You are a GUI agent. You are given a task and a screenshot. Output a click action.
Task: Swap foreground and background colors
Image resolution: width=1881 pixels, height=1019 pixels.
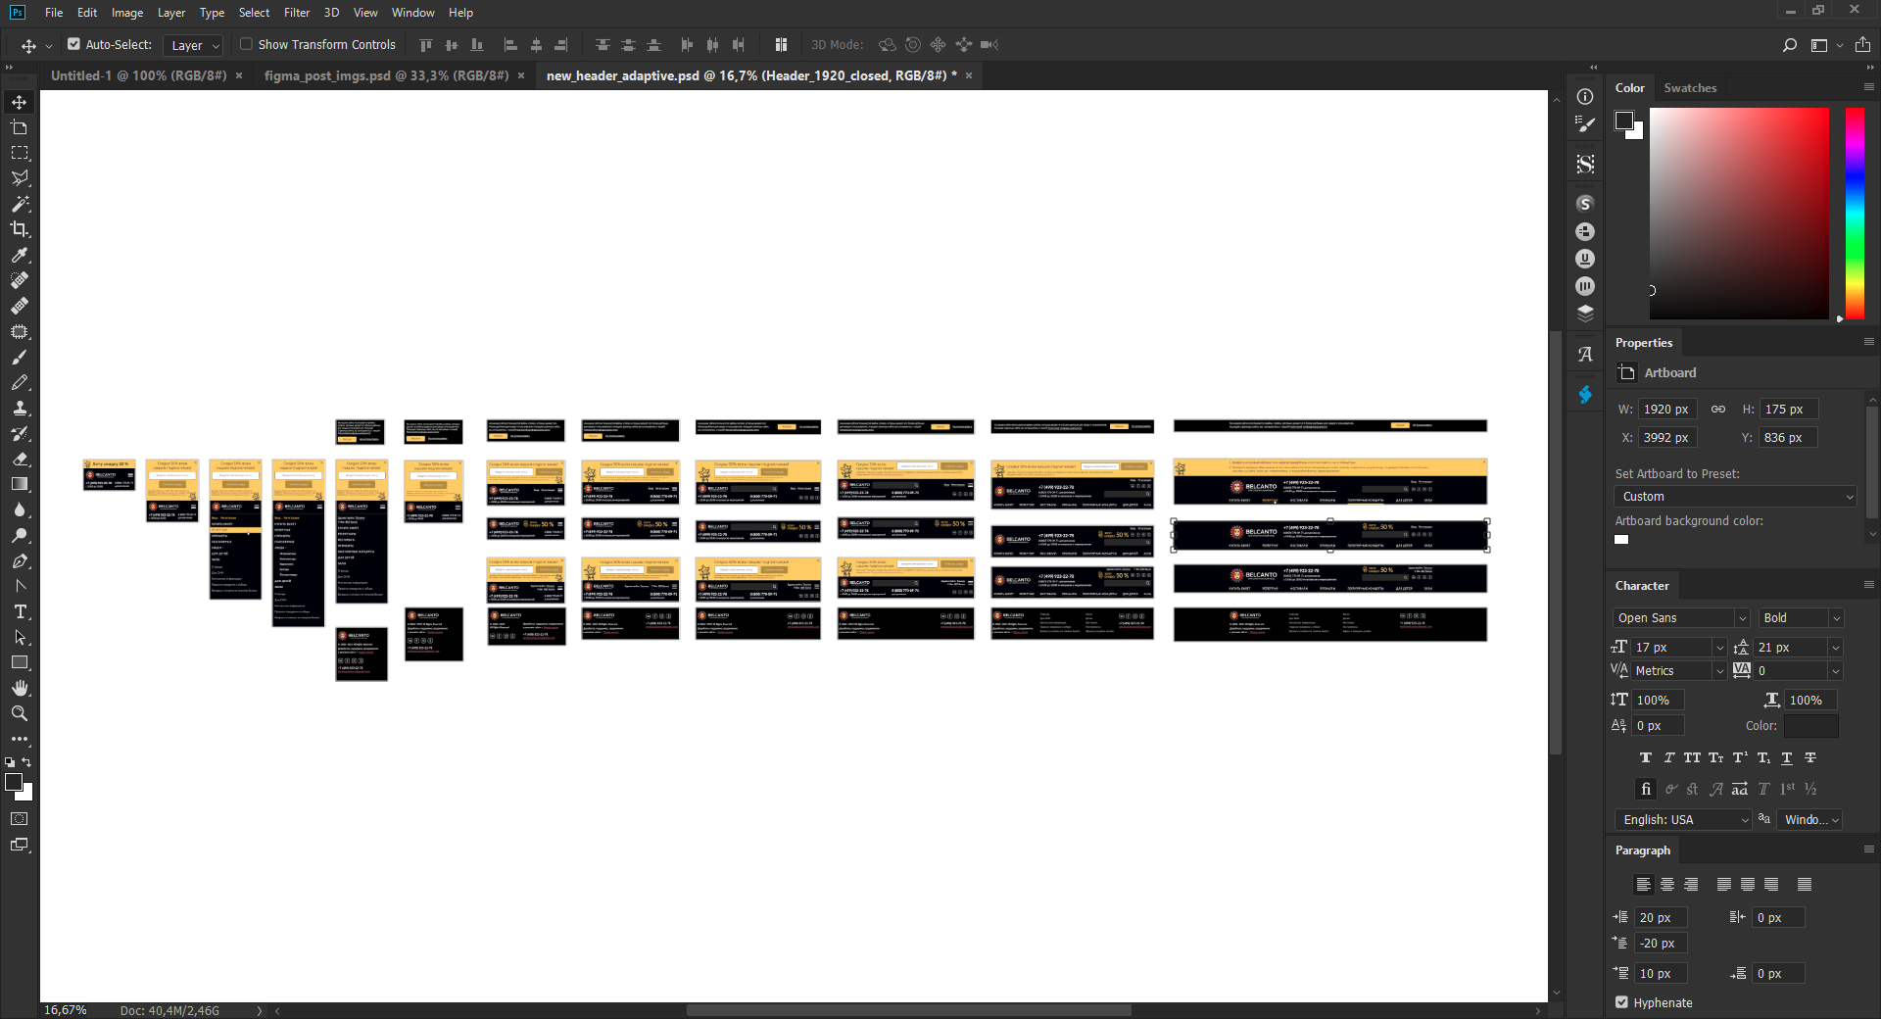(27, 761)
